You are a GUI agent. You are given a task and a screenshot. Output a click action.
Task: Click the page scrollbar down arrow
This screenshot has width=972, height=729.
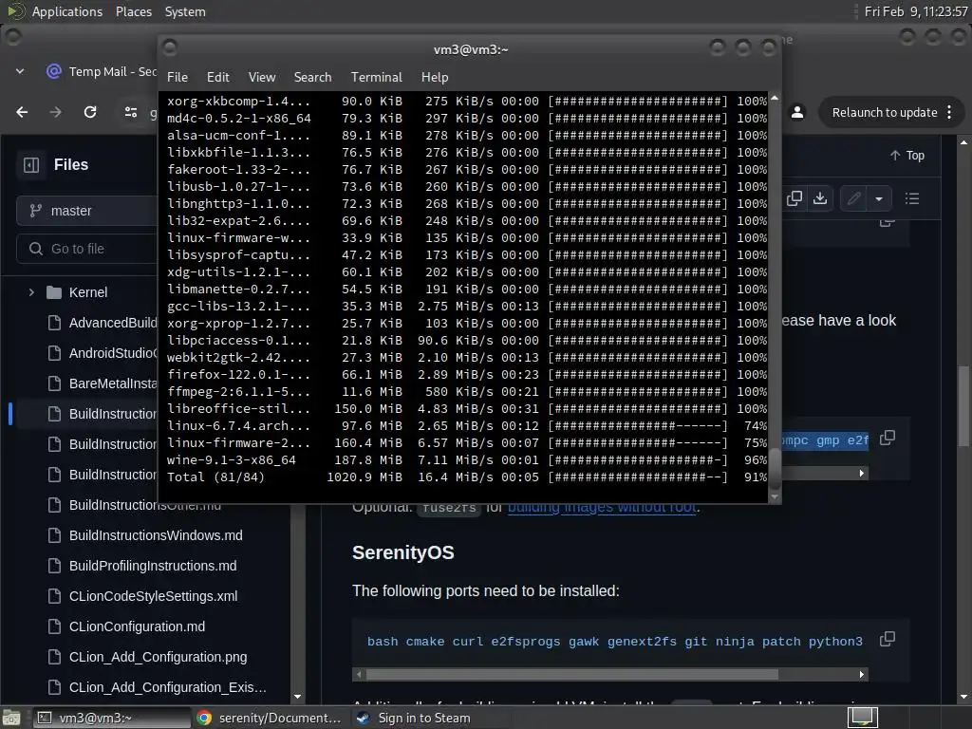(963, 698)
